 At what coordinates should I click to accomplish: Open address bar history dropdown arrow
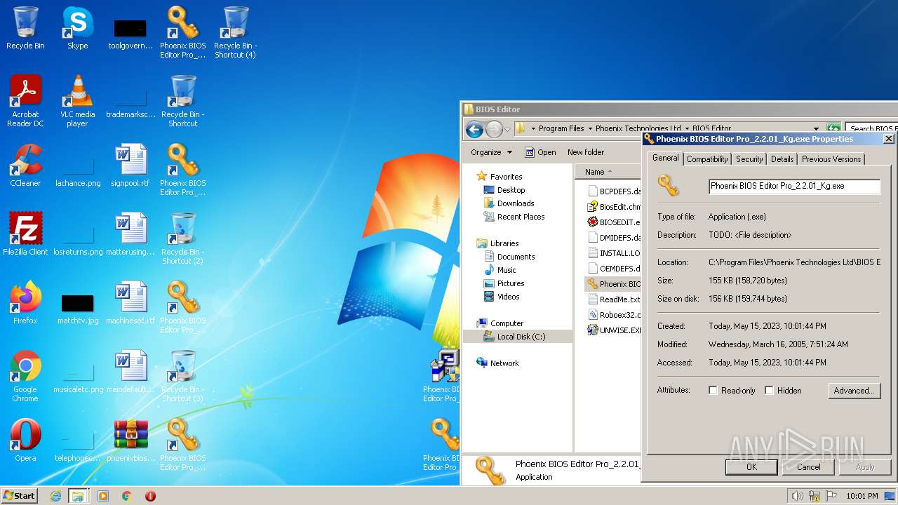(816, 128)
